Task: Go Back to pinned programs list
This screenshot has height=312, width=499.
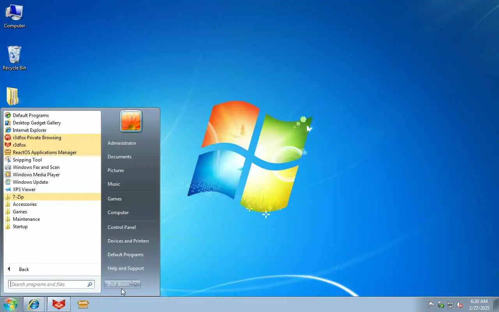Action: [52, 269]
